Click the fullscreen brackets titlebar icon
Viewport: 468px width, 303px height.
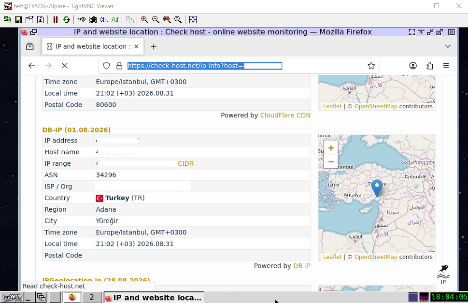point(412,32)
